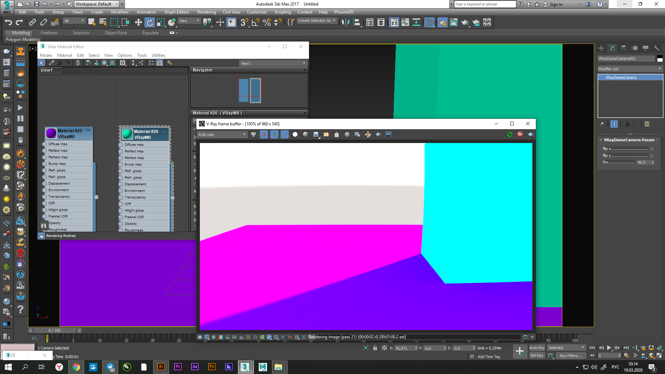
Task: Click the fov value field
Action: (643, 162)
